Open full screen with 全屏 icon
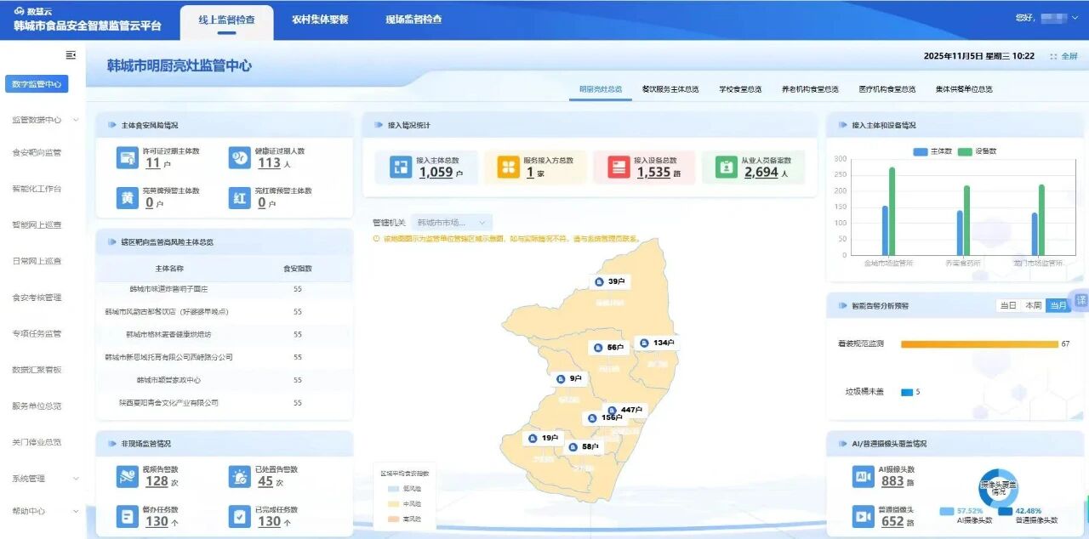Screen dimensions: 1089x539 click(x=1063, y=56)
